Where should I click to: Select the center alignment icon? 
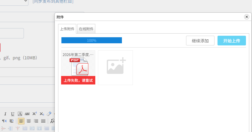point(29,121)
